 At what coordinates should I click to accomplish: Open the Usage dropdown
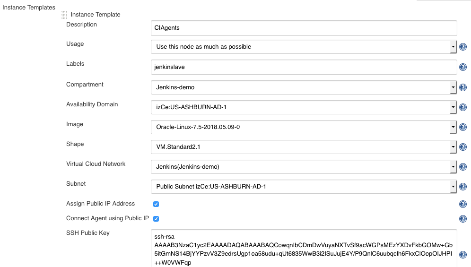click(303, 47)
